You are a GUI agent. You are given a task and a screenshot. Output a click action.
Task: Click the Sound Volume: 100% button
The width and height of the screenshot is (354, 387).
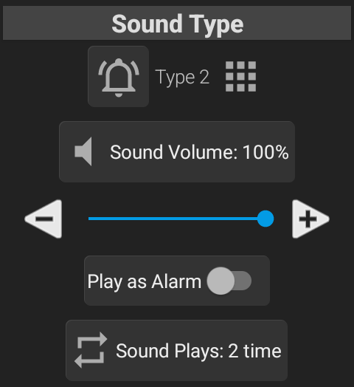177,152
